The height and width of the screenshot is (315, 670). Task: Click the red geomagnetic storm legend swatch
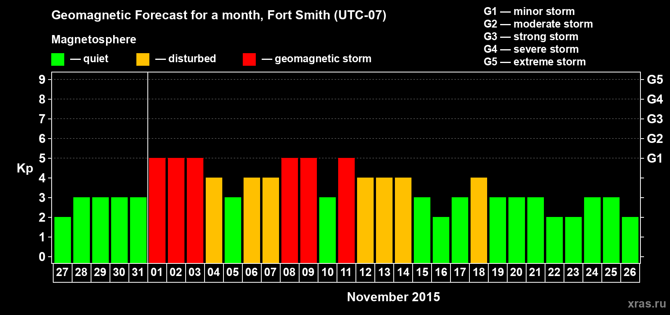[x=249, y=59]
